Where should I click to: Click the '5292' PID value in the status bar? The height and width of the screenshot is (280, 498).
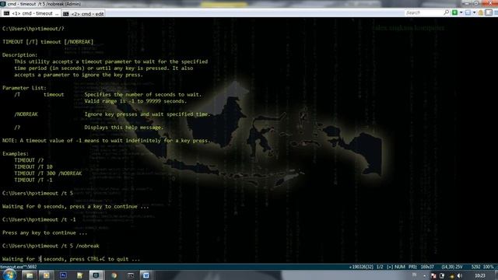[x=475, y=267]
